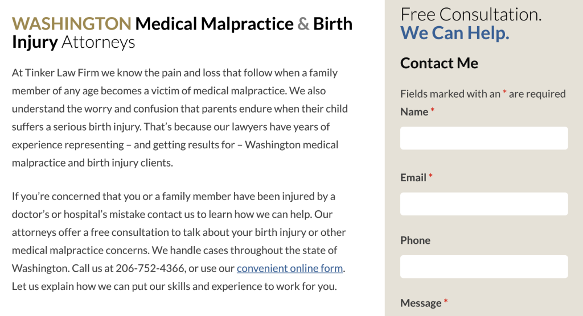Screen dimensions: 583x316
Task: Click the red asterisk beside Name
Action: point(433,110)
